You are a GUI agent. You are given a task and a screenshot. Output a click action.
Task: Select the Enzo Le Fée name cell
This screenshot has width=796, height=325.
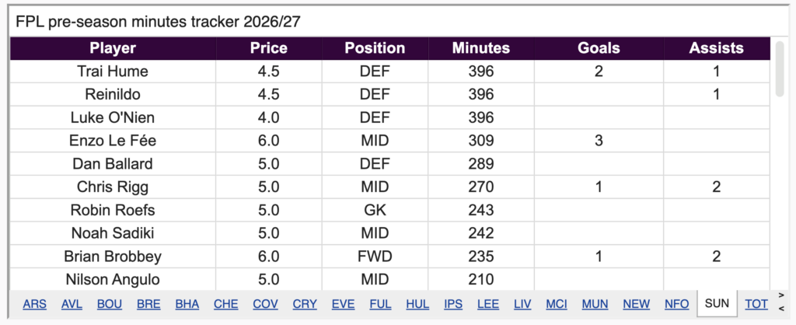coord(113,141)
